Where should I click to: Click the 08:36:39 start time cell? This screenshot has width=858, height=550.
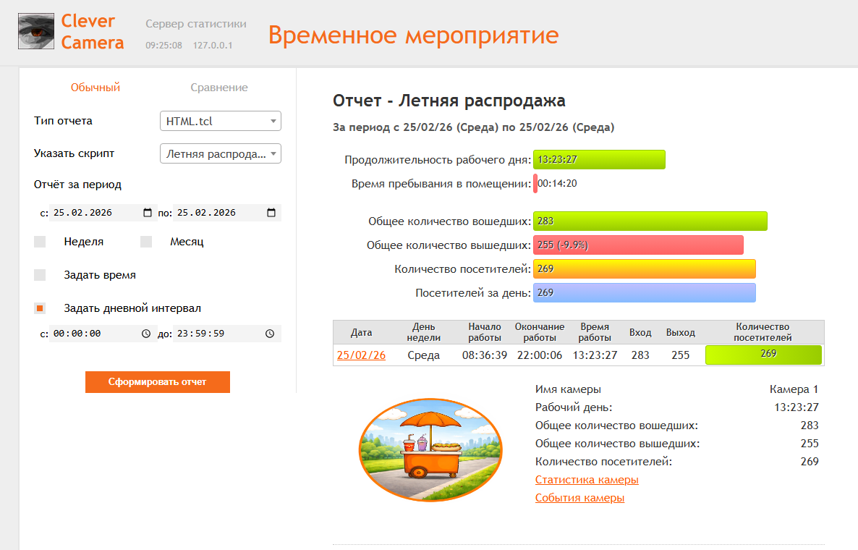tap(484, 355)
